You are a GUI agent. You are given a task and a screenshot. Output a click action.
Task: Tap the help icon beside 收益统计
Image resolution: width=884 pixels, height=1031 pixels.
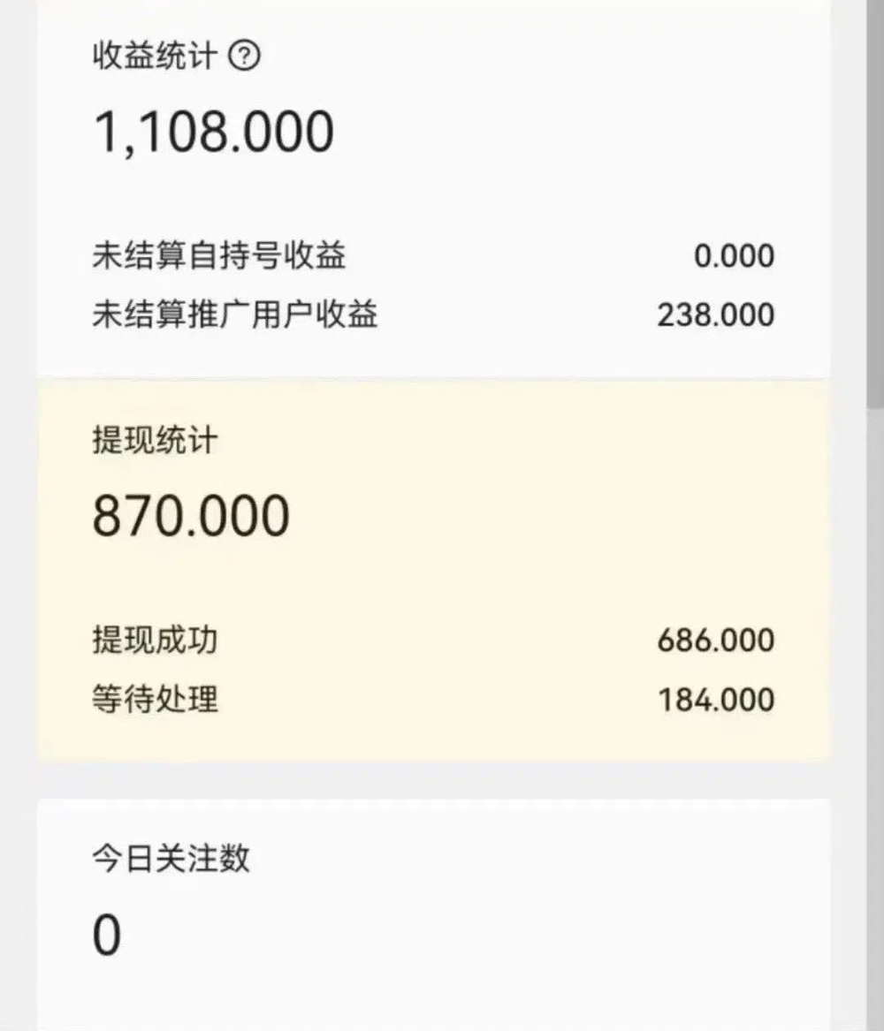point(244,56)
